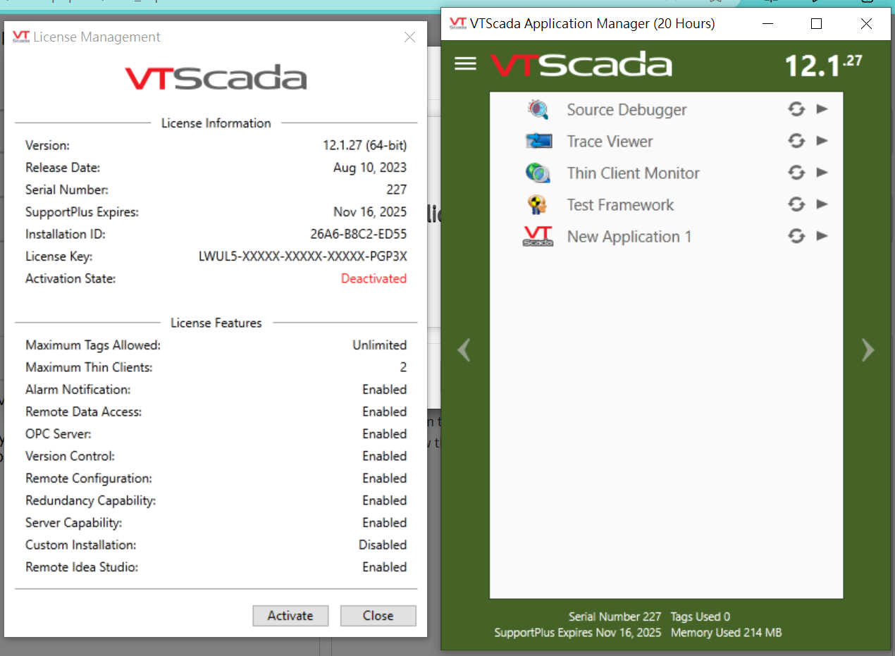Screen dimensions: 895x656
Task: Click the license key LWUL5-XXXXX-XXXXX-XXXXX-PGP3X
Action: pos(303,256)
